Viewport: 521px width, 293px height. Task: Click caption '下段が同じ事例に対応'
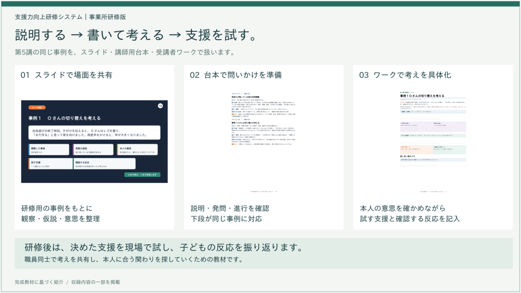[x=226, y=219]
